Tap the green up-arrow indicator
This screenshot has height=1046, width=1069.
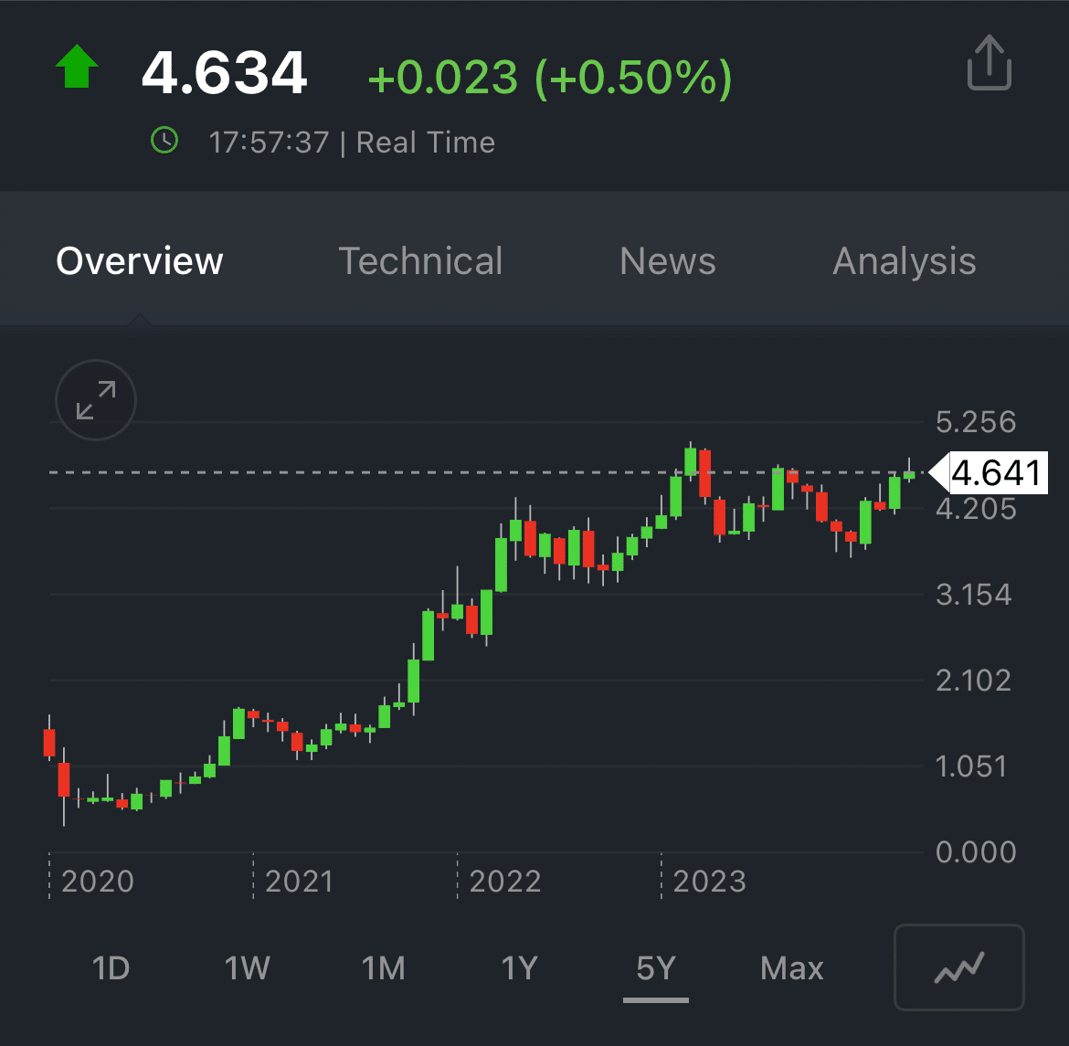click(77, 67)
